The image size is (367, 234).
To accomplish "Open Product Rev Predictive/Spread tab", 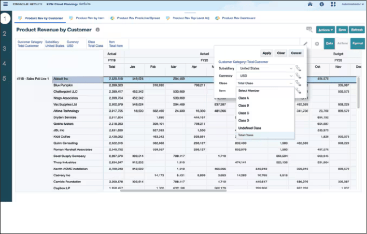I will pyautogui.click(x=135, y=18).
